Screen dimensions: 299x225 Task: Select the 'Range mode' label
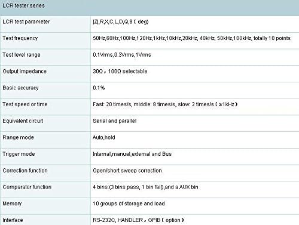click(18, 137)
